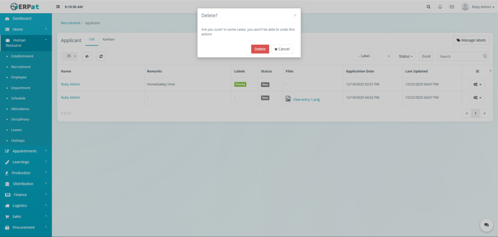This screenshot has height=237, width=498.
Task: Confirm with the red Delete button
Action: (260, 49)
